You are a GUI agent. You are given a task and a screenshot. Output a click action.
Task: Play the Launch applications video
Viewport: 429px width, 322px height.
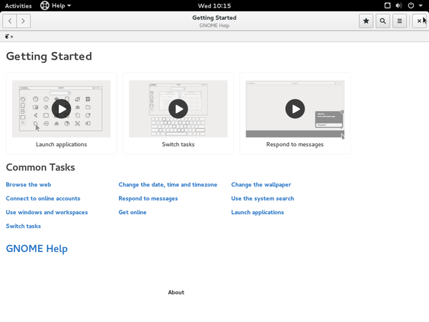62,109
